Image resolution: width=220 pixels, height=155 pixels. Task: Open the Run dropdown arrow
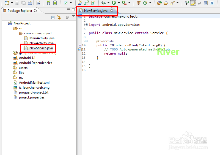tap(119, 3)
